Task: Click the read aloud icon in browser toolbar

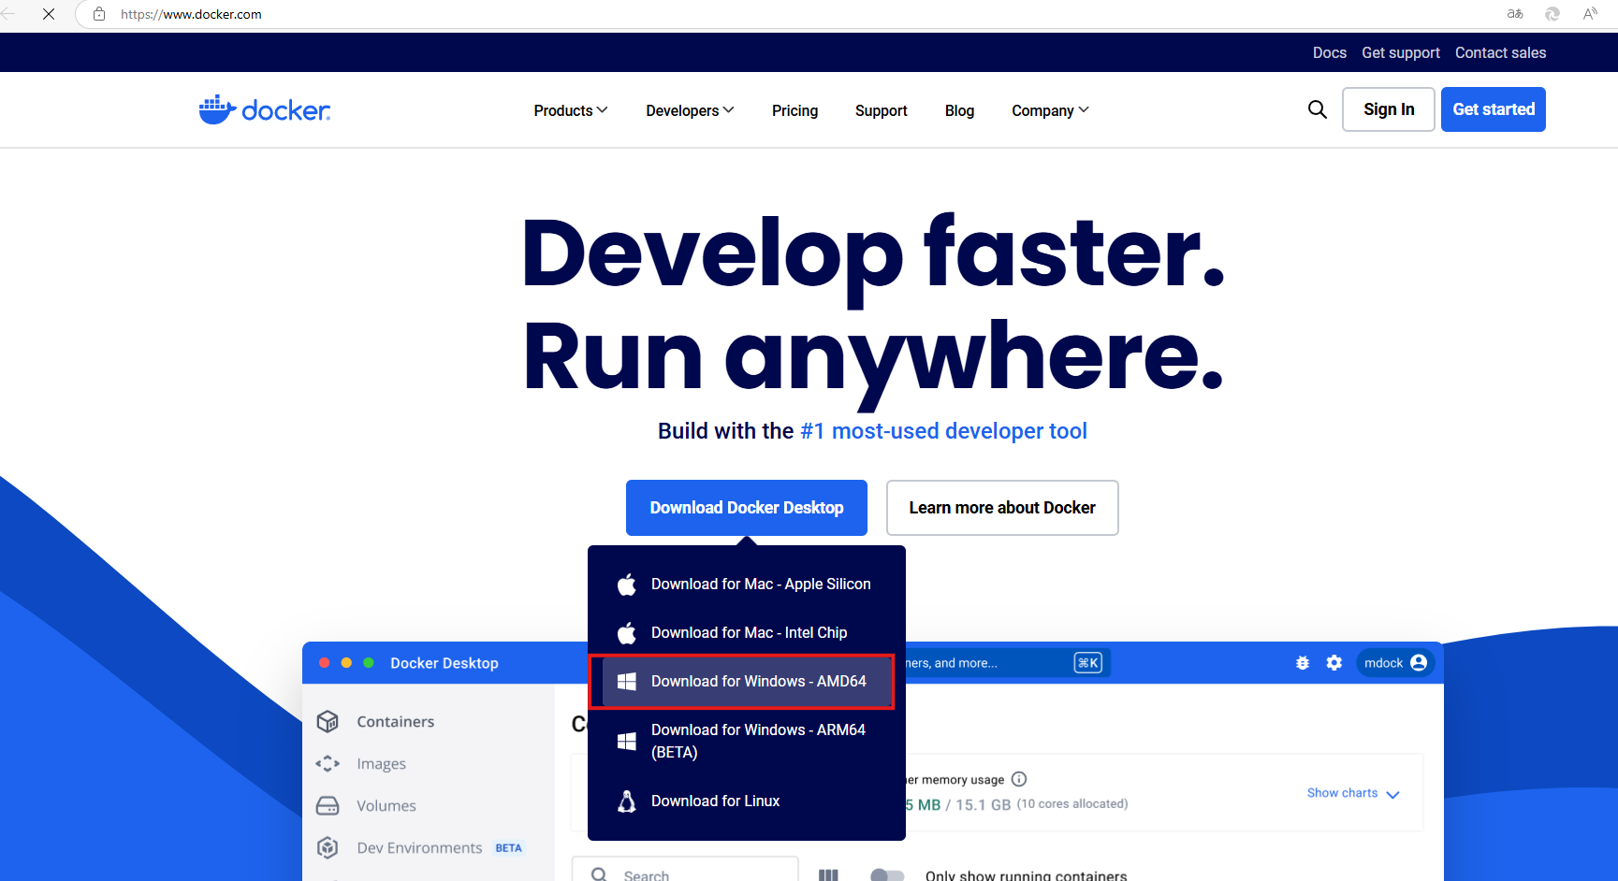Action: (x=1590, y=14)
